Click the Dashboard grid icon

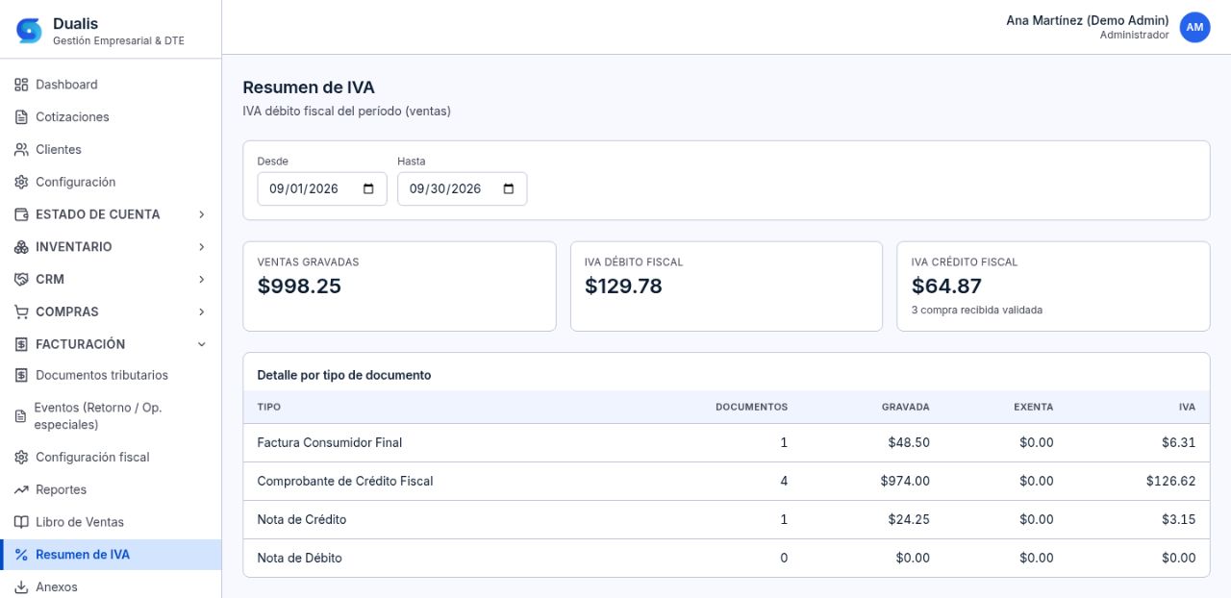tap(21, 85)
